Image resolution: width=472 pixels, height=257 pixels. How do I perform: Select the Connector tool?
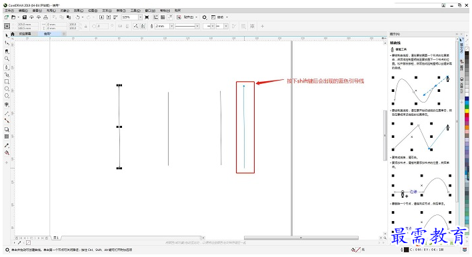coord(7,121)
